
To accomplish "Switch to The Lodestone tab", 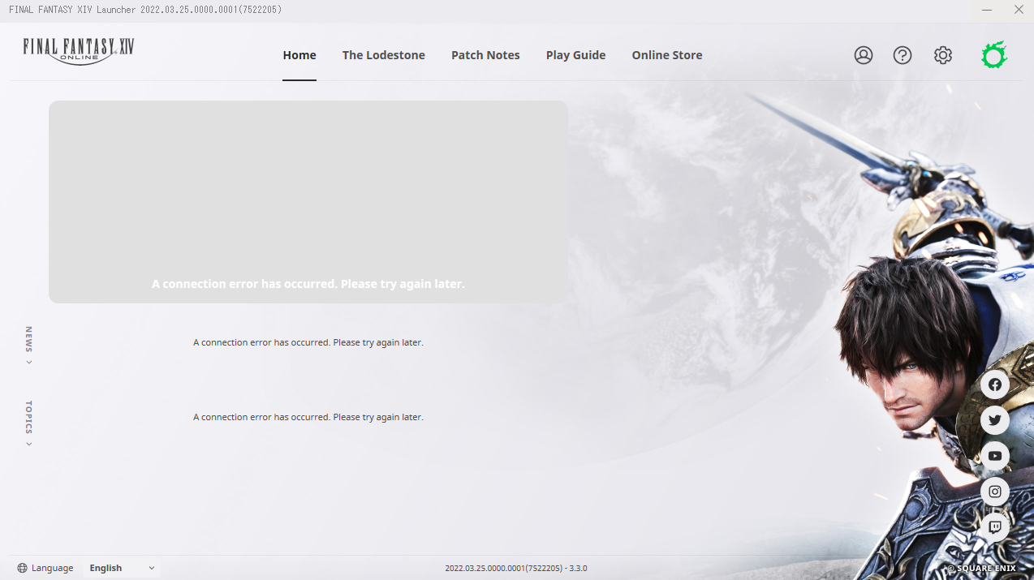I will pyautogui.click(x=384, y=55).
